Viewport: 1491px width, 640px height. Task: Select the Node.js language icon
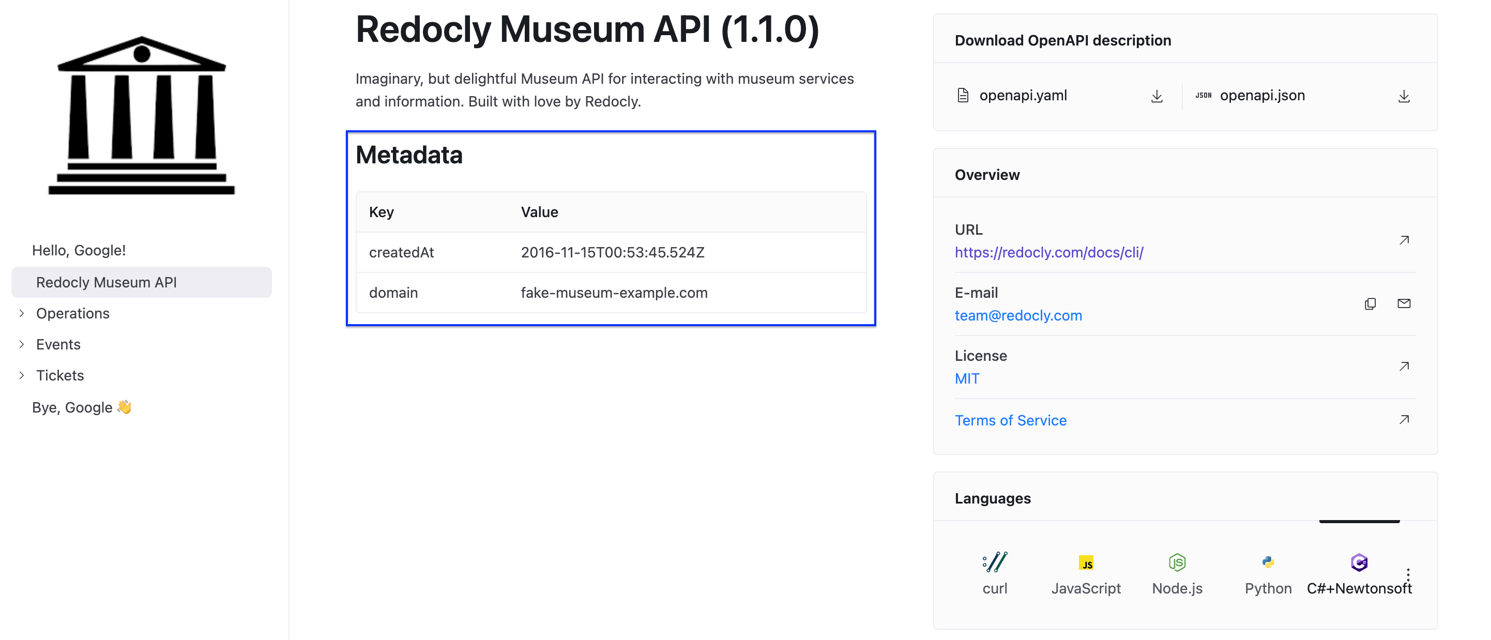pyautogui.click(x=1177, y=562)
